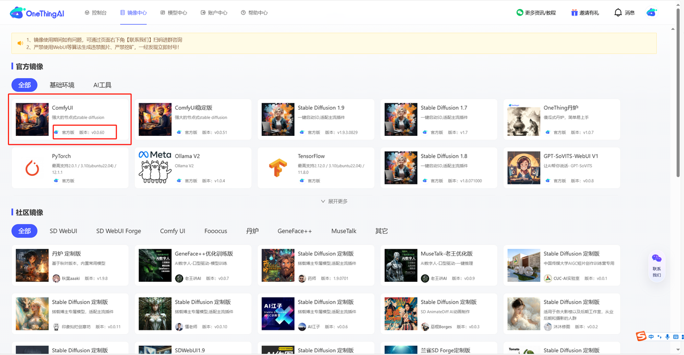Open MuseTalk-老王优化版 thumbnail

click(401, 265)
